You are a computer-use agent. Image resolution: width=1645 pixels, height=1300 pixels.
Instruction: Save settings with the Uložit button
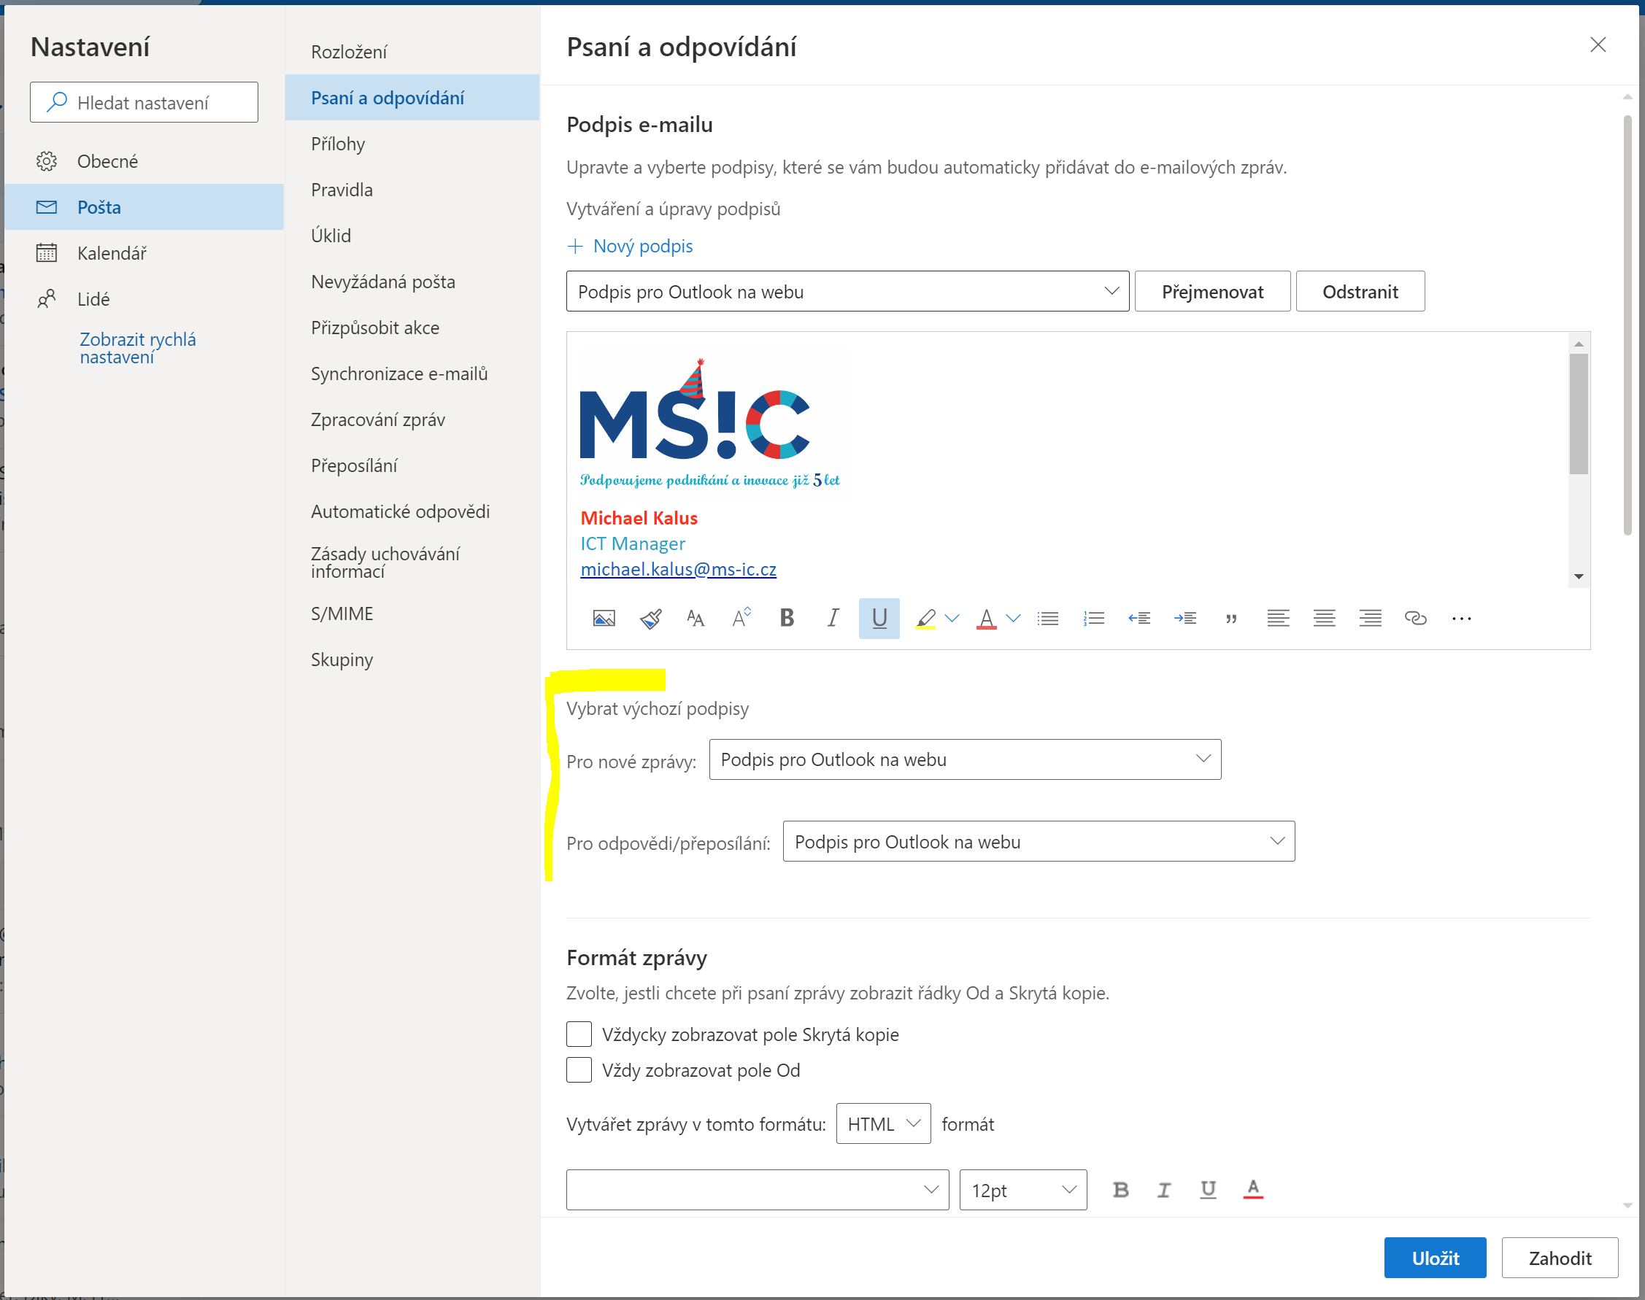coord(1435,1258)
